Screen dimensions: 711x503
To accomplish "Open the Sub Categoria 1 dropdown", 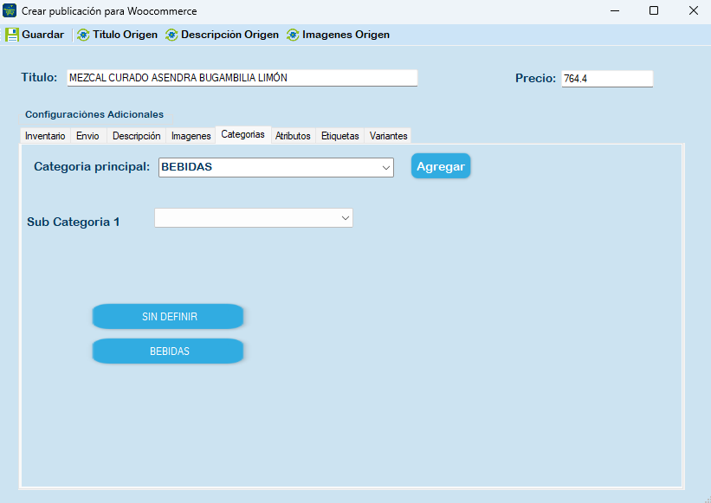I will coord(345,217).
